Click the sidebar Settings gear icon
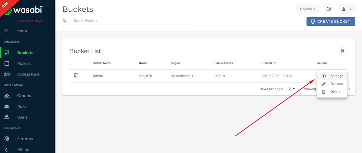 [x=7, y=139]
